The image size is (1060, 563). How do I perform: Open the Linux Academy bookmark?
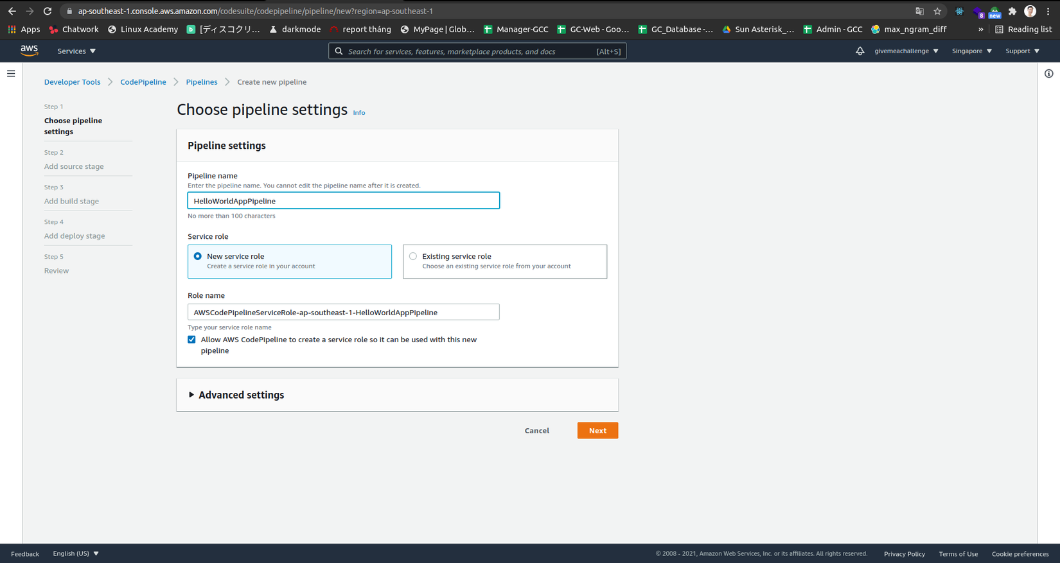coord(143,29)
